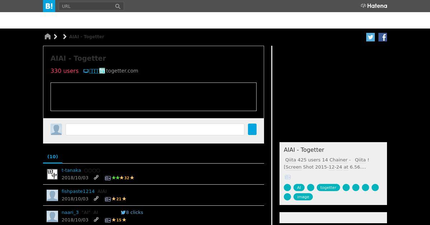
Task: Open the Twitter 8 clicks link
Action: pyautogui.click(x=132, y=212)
